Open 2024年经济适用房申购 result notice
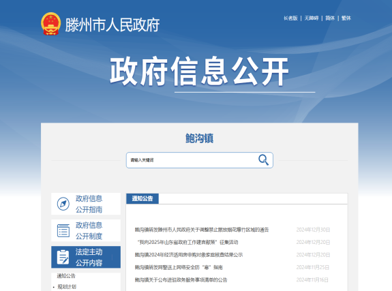 coord(189,254)
